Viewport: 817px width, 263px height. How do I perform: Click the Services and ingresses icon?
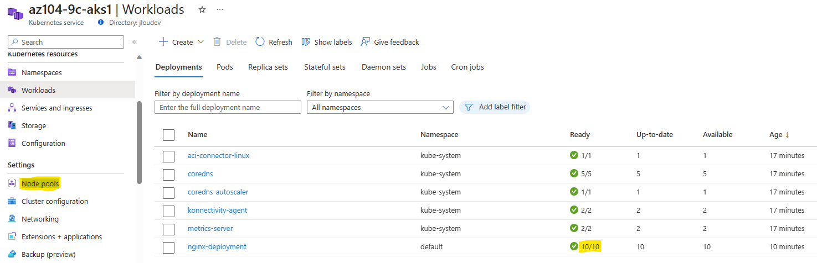[x=12, y=108]
